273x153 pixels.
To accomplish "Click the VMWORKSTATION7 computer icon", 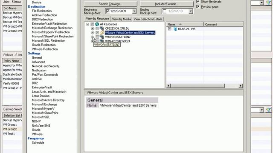I will [102, 37].
